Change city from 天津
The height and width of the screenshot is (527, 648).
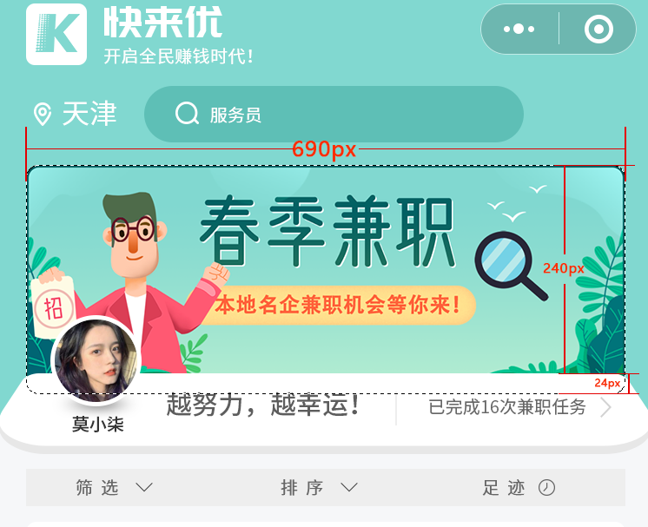[89, 114]
